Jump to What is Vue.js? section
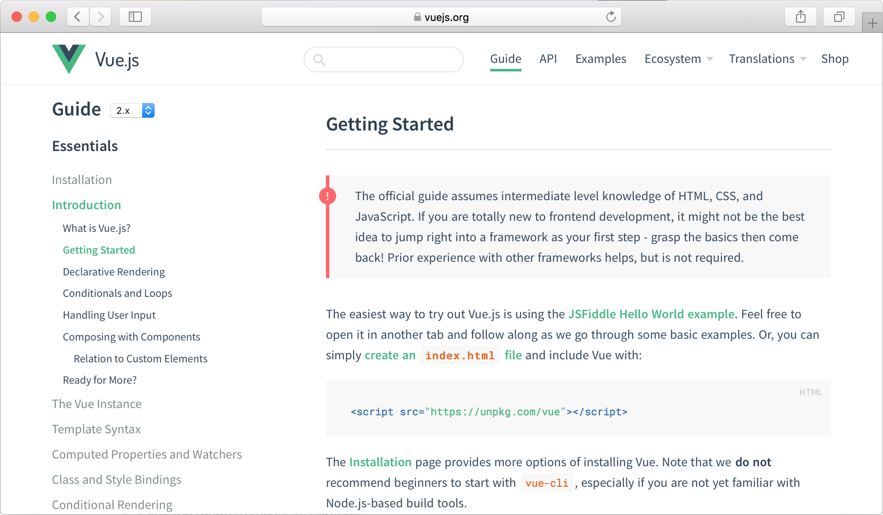 coord(96,228)
